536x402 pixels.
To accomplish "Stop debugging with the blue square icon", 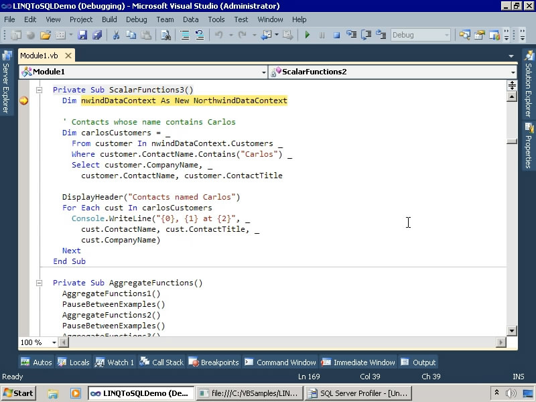I will point(337,35).
